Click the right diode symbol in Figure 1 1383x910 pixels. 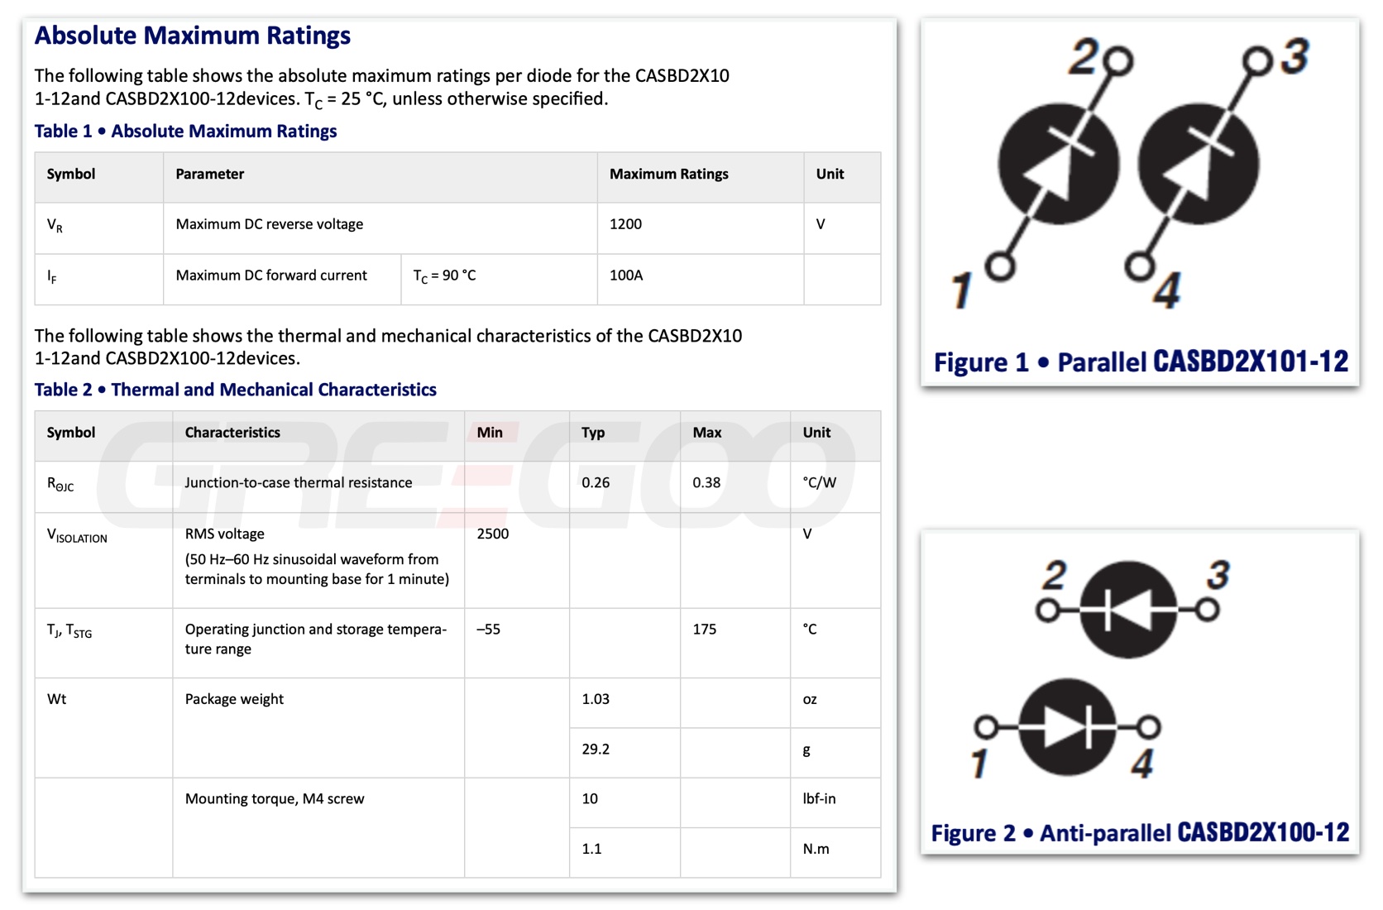(1199, 165)
